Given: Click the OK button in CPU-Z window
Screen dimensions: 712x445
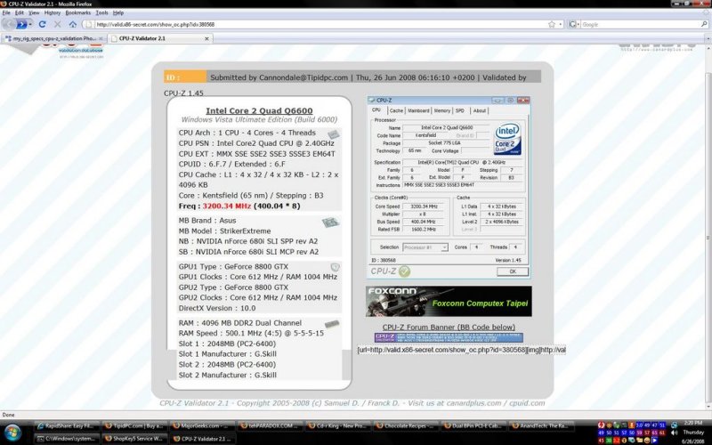Looking at the screenshot, I should 513,271.
